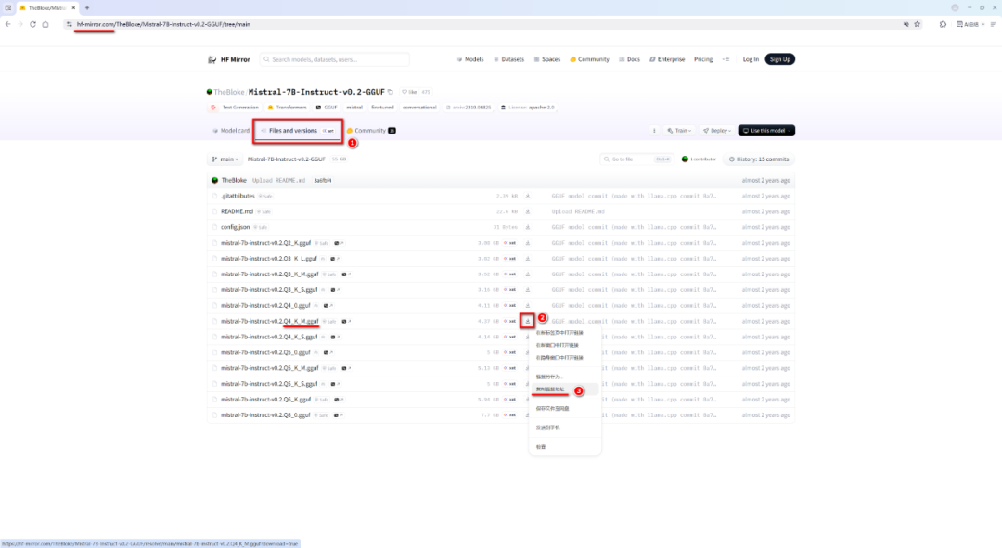The width and height of the screenshot is (1002, 548).
Task: Expand the main branch selector
Action: coord(225,159)
